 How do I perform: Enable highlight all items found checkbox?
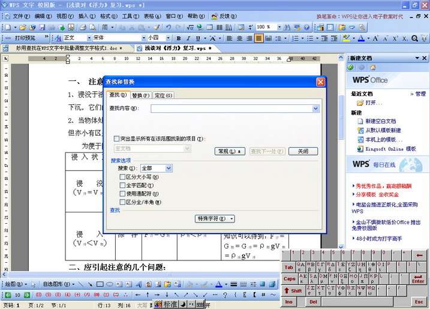tap(116, 139)
